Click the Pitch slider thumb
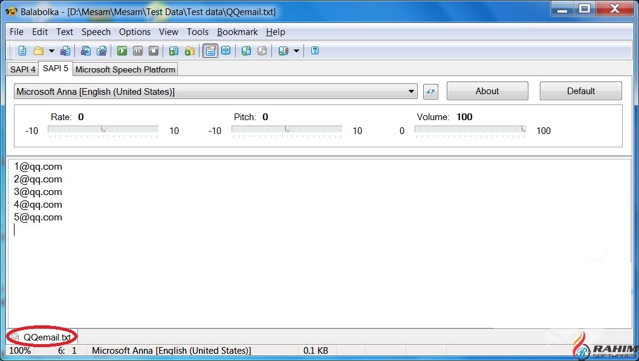 pyautogui.click(x=287, y=129)
